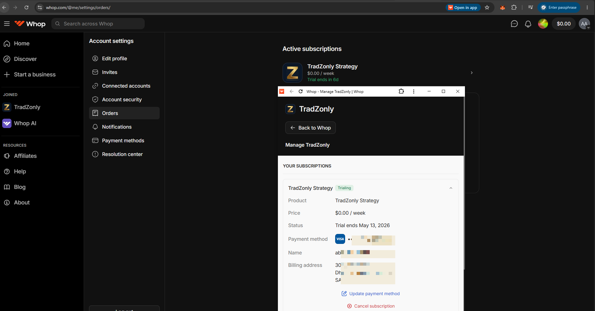Open the browser three-dot menu
The image size is (595, 311).
pos(587,7)
